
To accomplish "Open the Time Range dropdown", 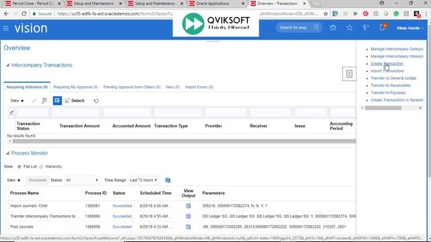I will (x=143, y=180).
